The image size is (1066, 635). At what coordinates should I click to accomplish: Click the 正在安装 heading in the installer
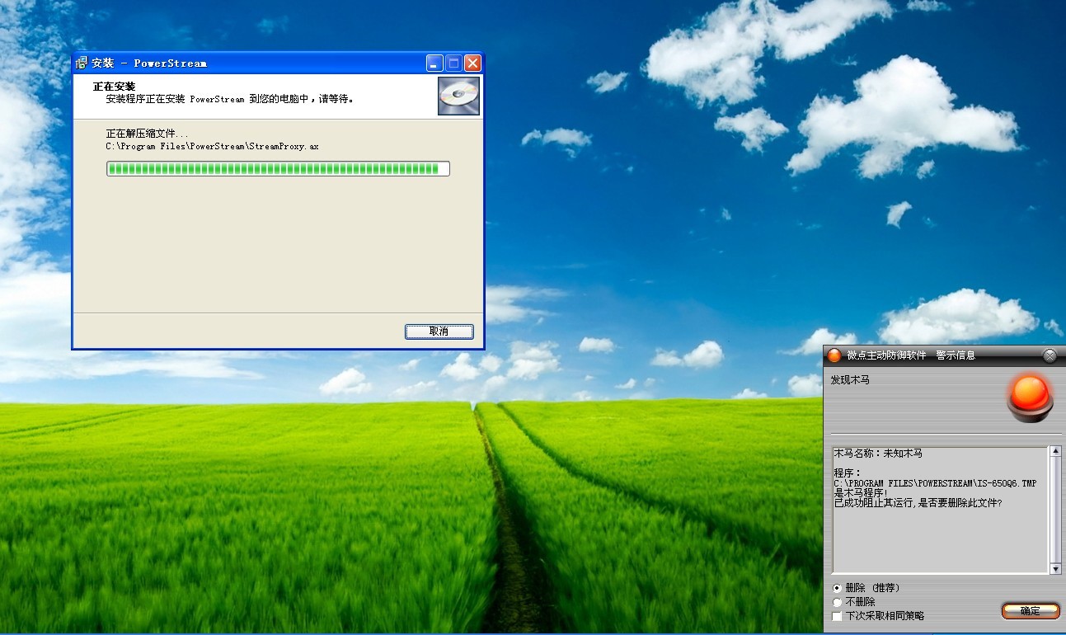click(x=114, y=87)
